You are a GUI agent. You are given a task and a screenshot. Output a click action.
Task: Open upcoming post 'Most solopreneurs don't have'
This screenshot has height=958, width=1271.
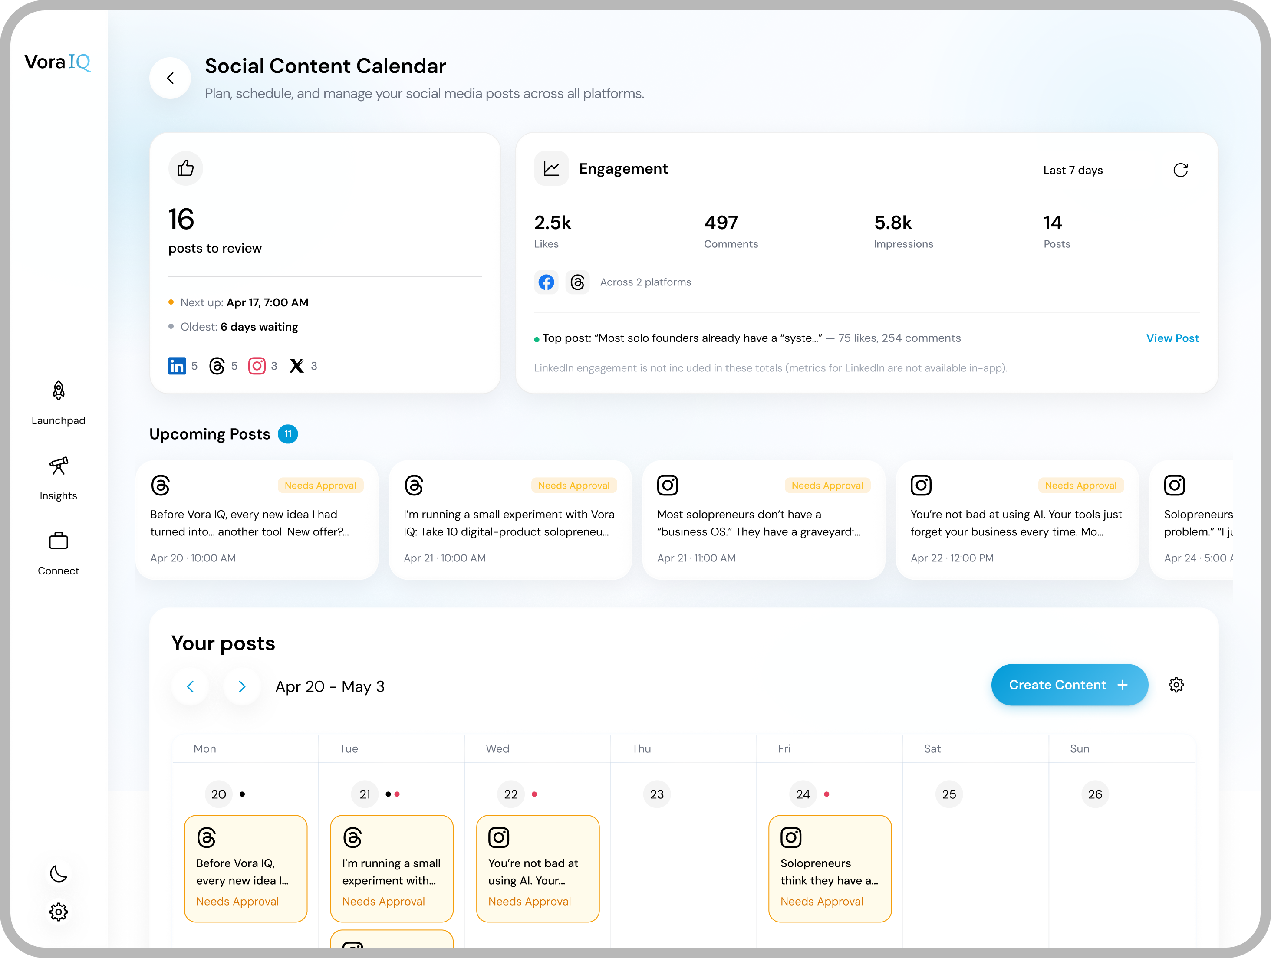tap(764, 520)
